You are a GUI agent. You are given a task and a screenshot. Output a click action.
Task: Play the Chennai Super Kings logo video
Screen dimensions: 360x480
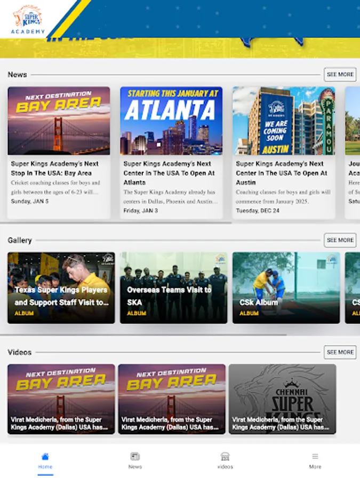click(x=282, y=399)
